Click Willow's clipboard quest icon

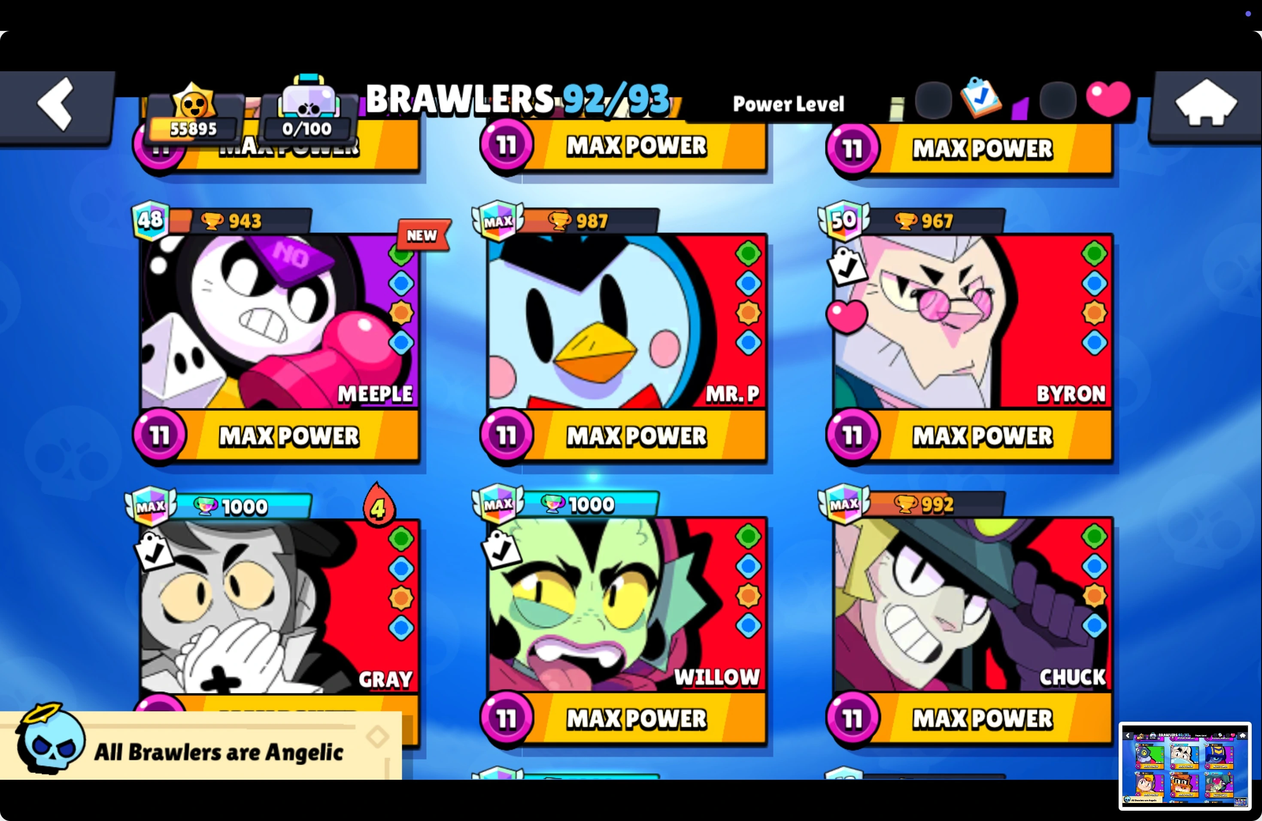[x=501, y=550]
